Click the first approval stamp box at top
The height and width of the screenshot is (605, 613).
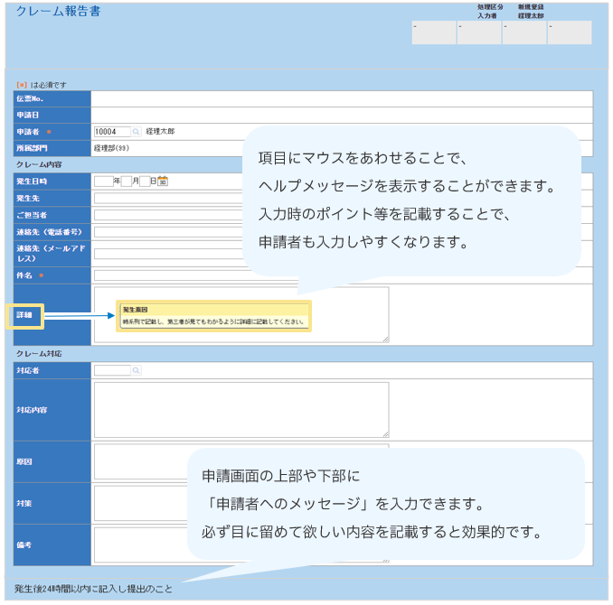[x=434, y=33]
